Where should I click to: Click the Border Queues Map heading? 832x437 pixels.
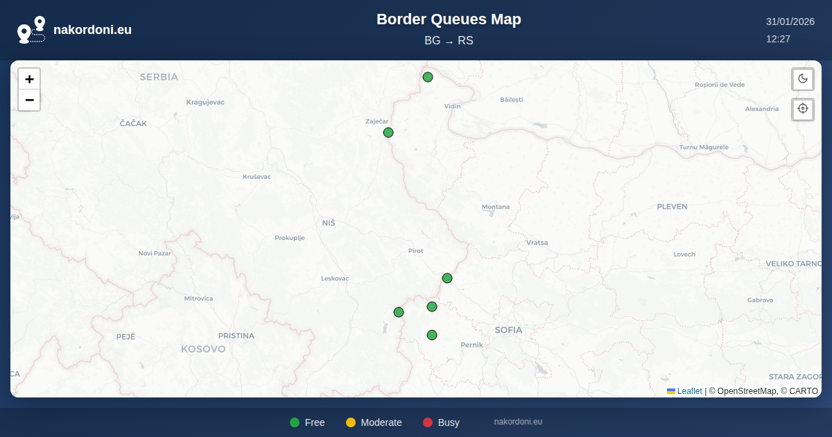coord(449,19)
